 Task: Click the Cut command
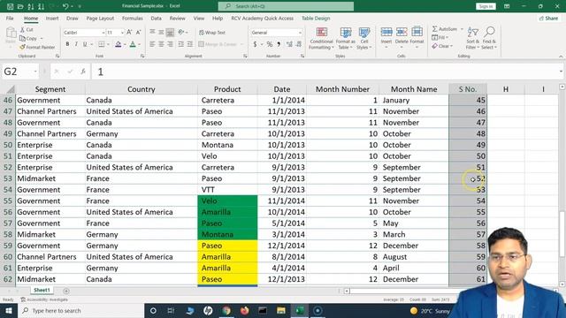(x=27, y=29)
